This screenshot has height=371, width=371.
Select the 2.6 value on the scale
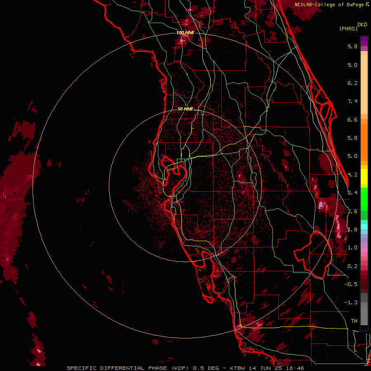tap(352, 211)
